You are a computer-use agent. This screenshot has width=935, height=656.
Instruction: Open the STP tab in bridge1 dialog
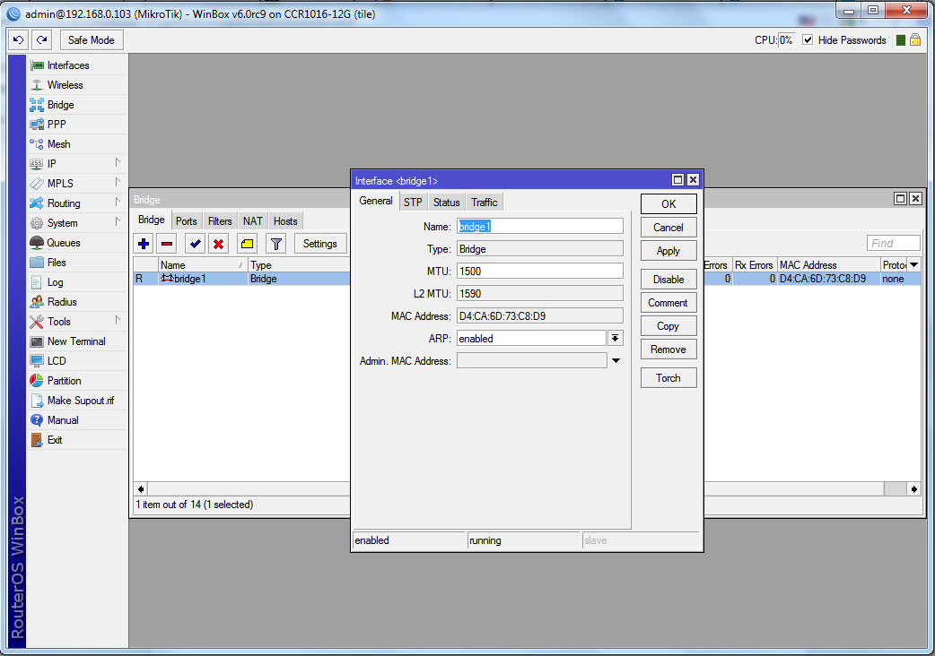pos(413,202)
